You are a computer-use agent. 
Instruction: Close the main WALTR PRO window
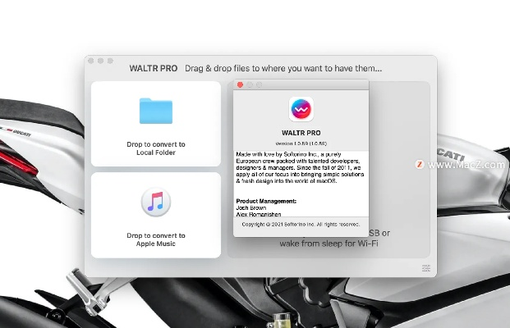91,61
